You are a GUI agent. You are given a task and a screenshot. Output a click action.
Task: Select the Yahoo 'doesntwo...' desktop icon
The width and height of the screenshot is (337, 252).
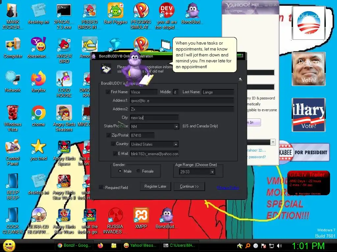coord(38,48)
